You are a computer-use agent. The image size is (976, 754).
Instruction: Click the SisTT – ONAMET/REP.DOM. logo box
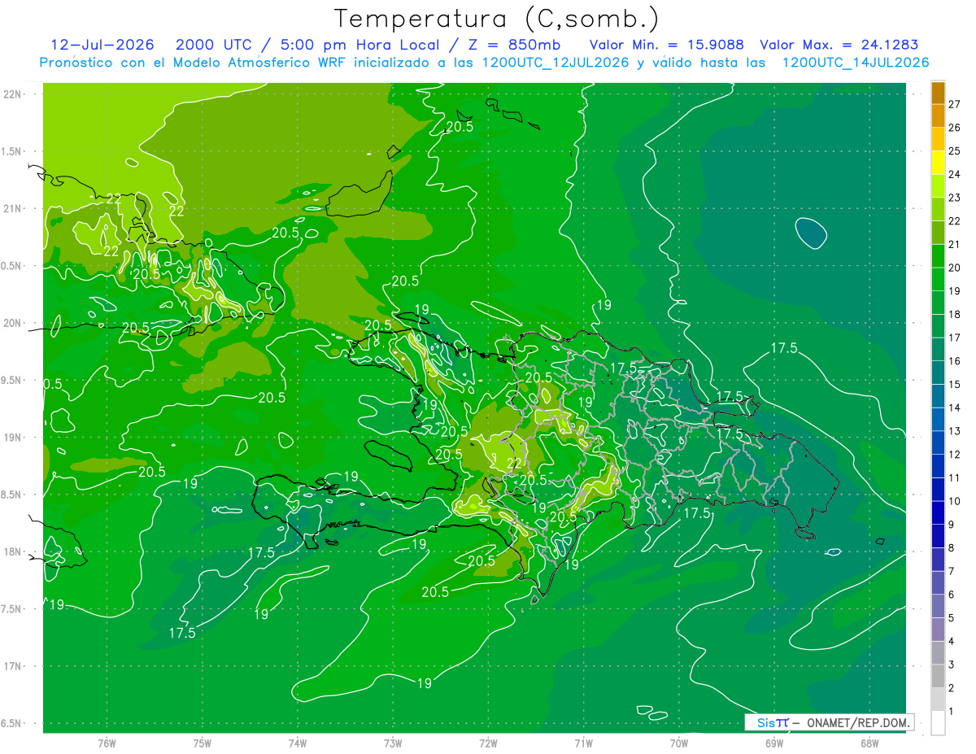[828, 722]
